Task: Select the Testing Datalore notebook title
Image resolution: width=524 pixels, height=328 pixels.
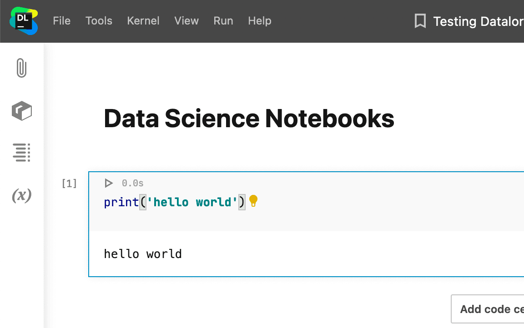Action: pos(478,21)
